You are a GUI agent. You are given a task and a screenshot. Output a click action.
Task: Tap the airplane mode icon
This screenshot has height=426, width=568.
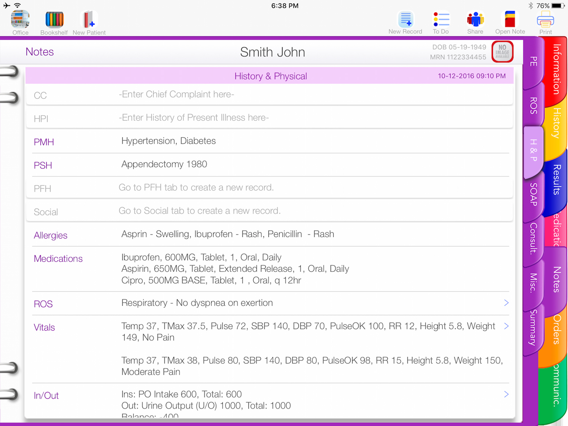pos(7,5)
